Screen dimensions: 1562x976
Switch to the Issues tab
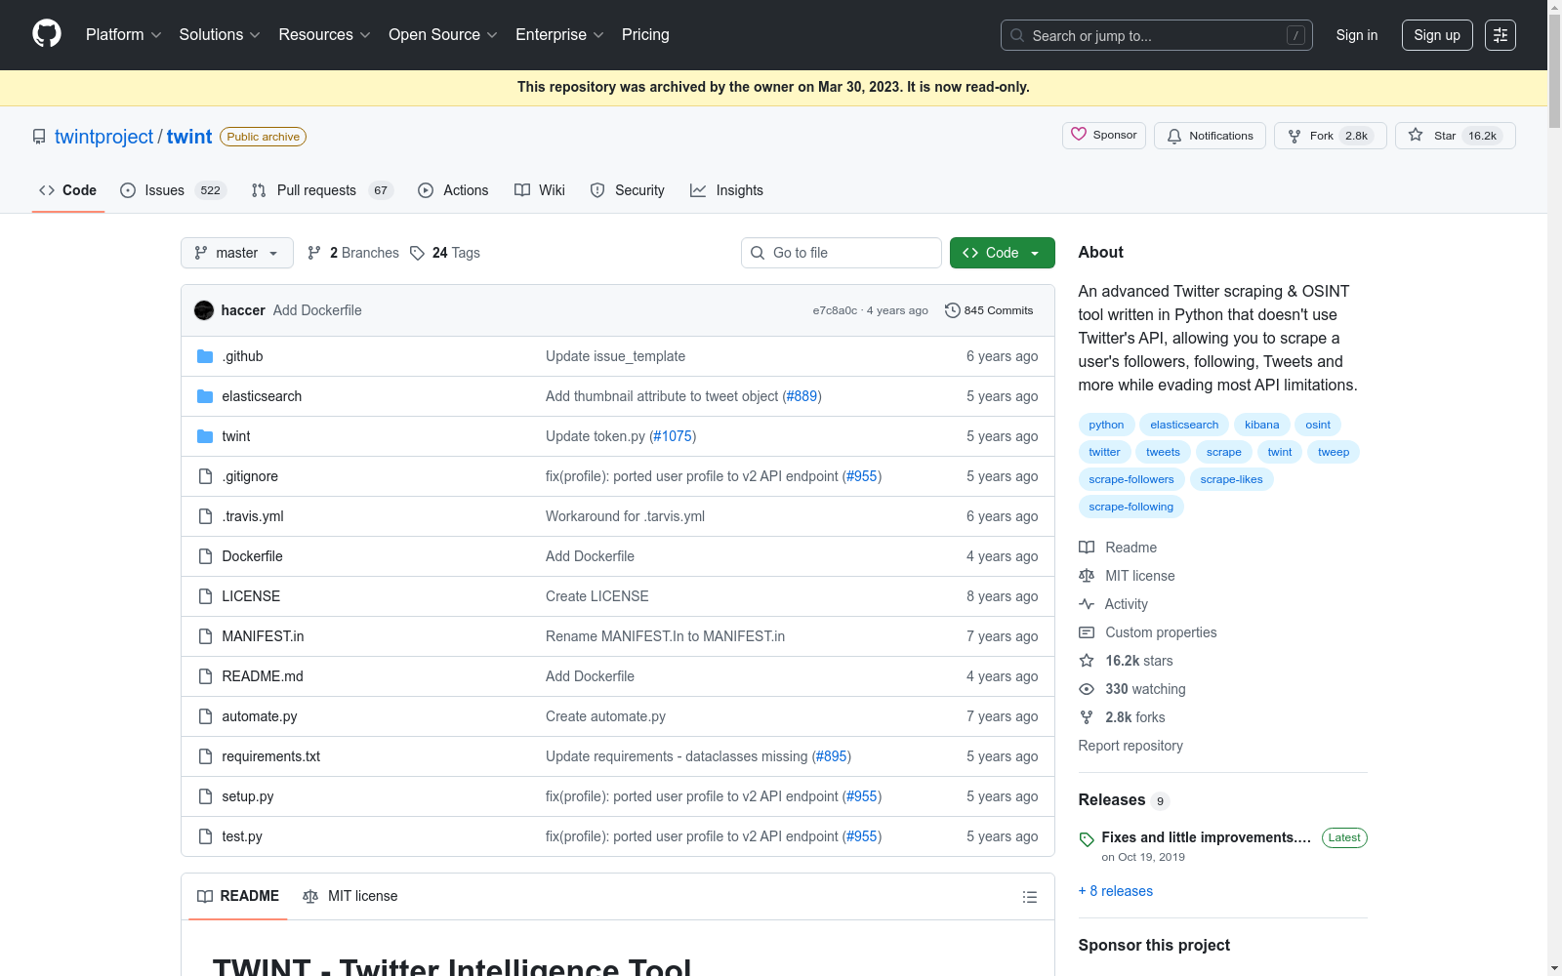173,190
